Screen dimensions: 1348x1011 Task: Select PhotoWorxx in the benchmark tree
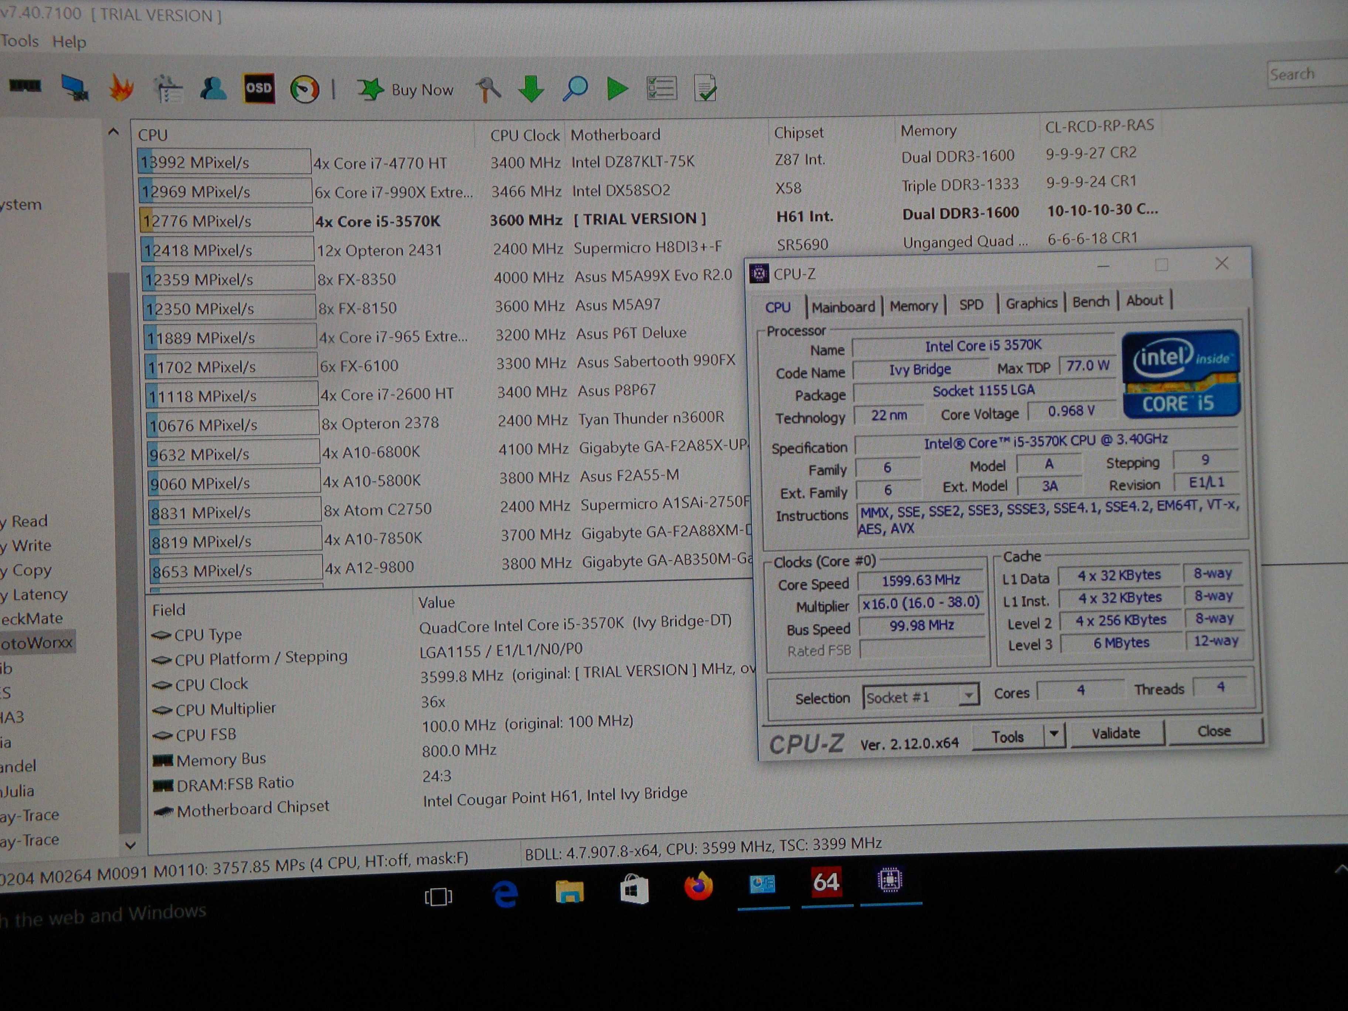pos(37,642)
